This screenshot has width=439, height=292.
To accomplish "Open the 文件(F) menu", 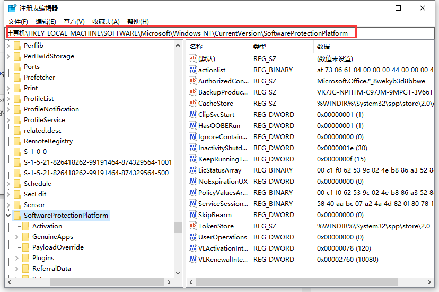I will click(x=18, y=21).
